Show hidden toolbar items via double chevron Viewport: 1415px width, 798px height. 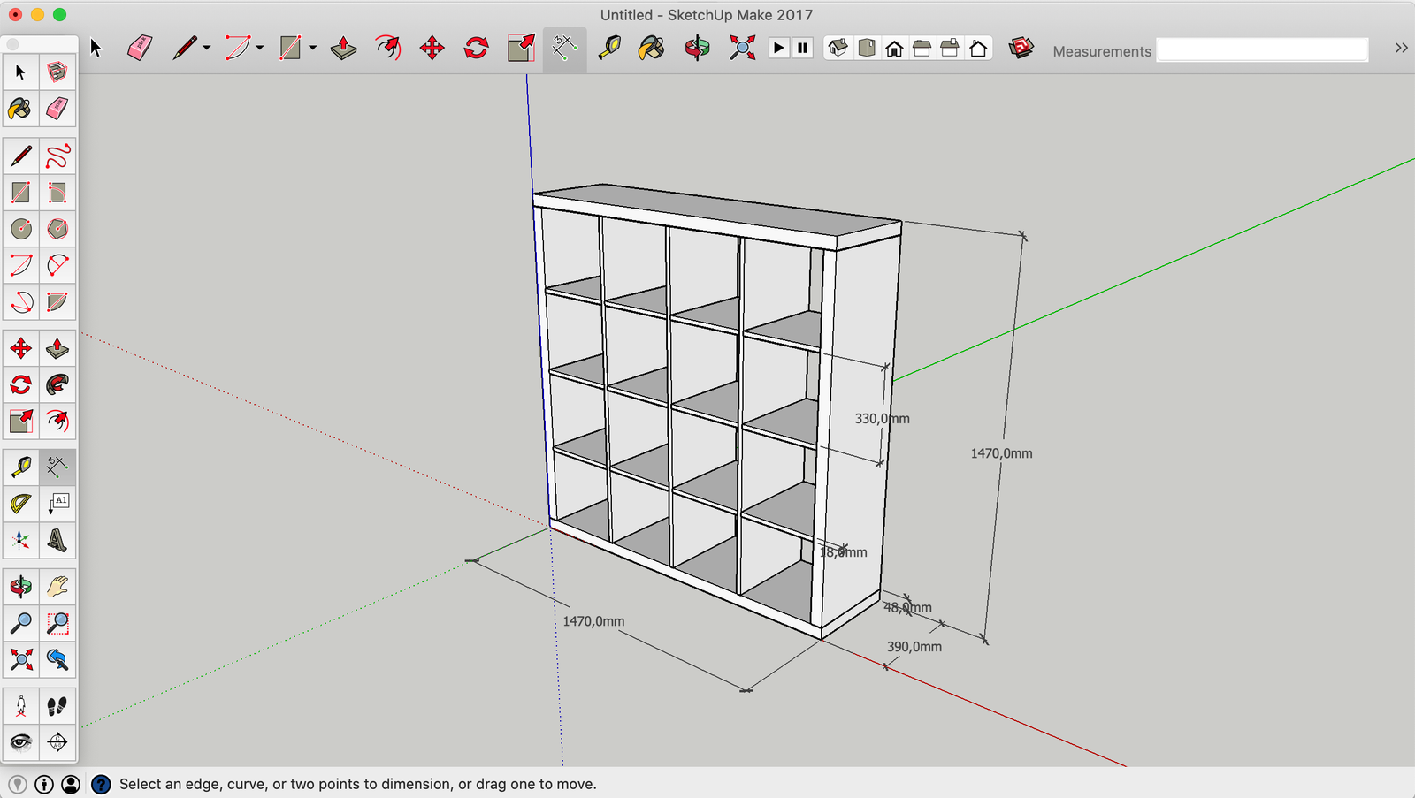point(1401,48)
